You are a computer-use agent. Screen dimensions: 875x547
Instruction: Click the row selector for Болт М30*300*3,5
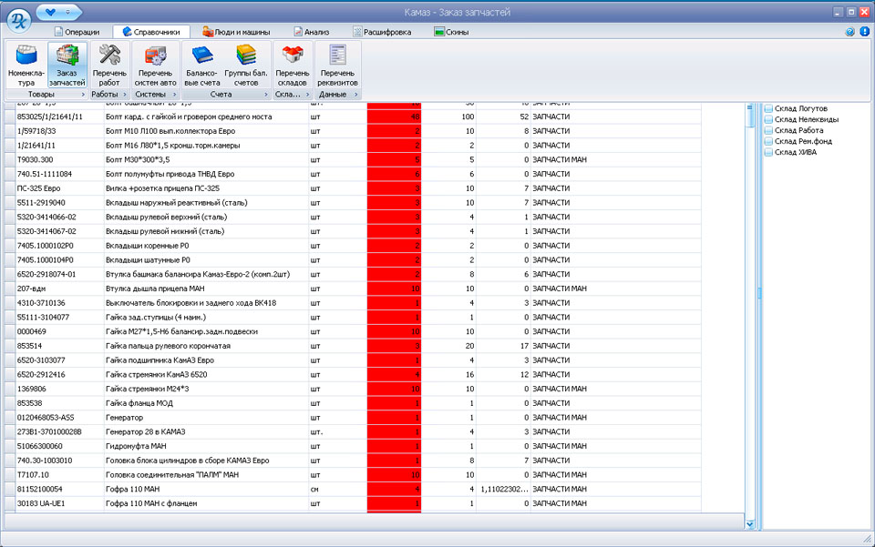[x=9, y=159]
